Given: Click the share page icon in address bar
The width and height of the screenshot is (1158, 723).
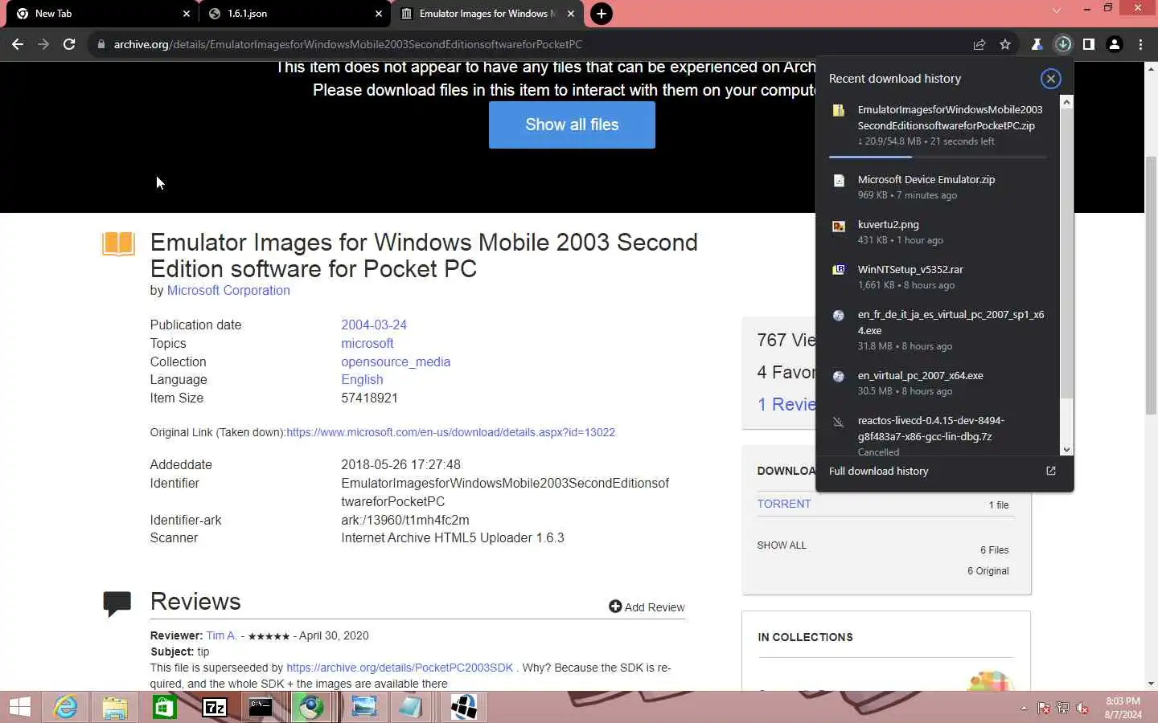Looking at the screenshot, I should tap(979, 44).
